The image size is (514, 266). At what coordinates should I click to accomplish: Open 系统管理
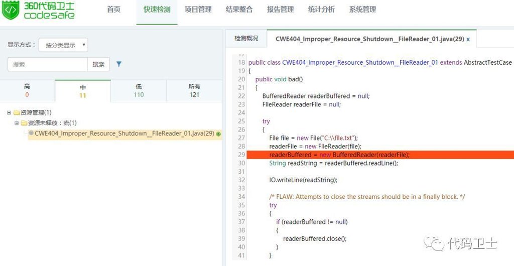click(362, 10)
